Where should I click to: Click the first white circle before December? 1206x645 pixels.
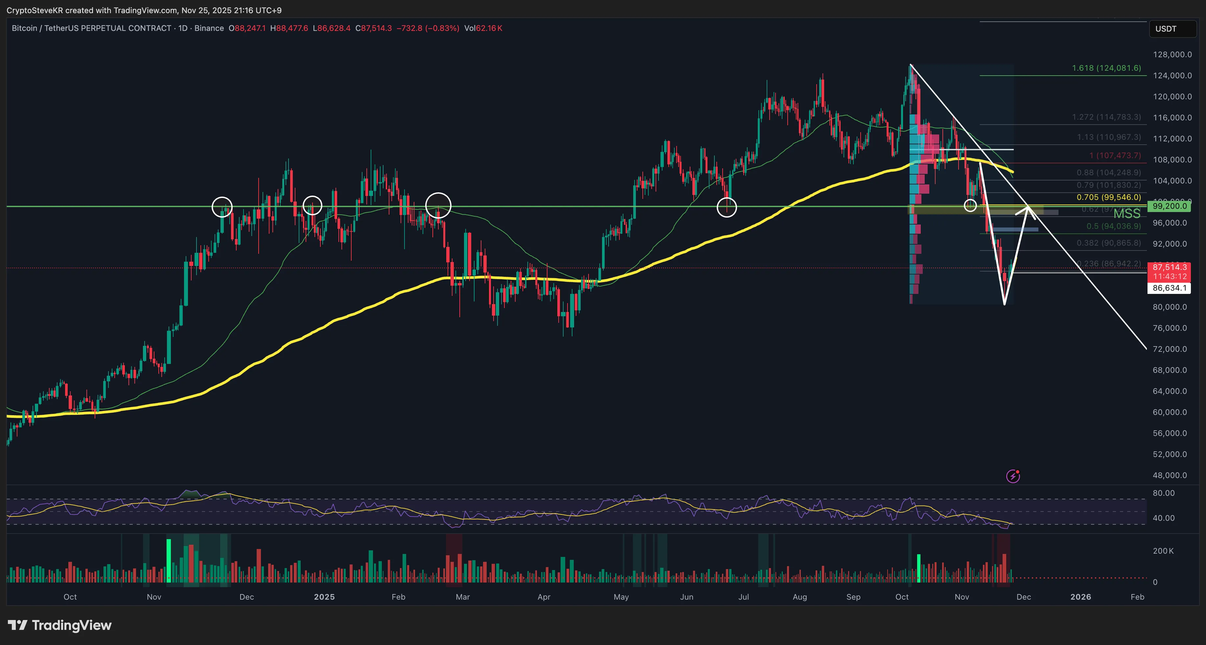pyautogui.click(x=222, y=206)
